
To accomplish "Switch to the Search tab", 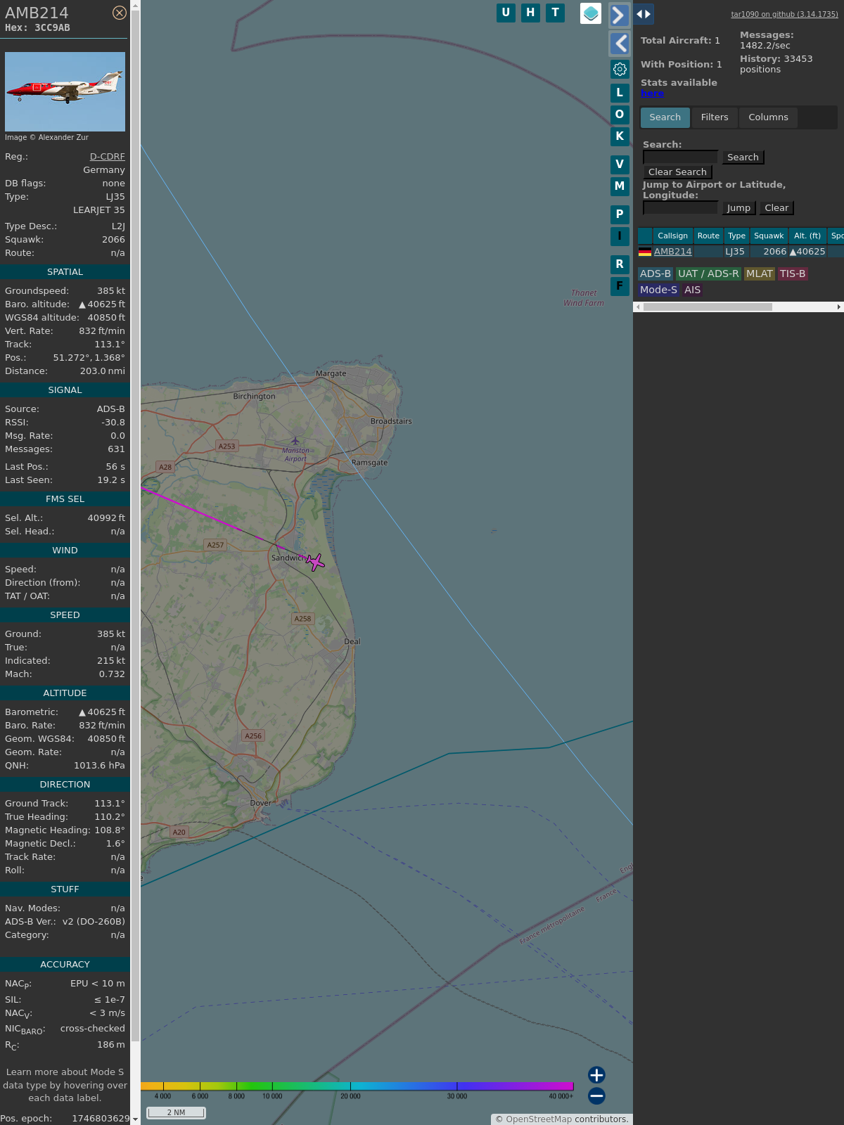I will point(665,117).
